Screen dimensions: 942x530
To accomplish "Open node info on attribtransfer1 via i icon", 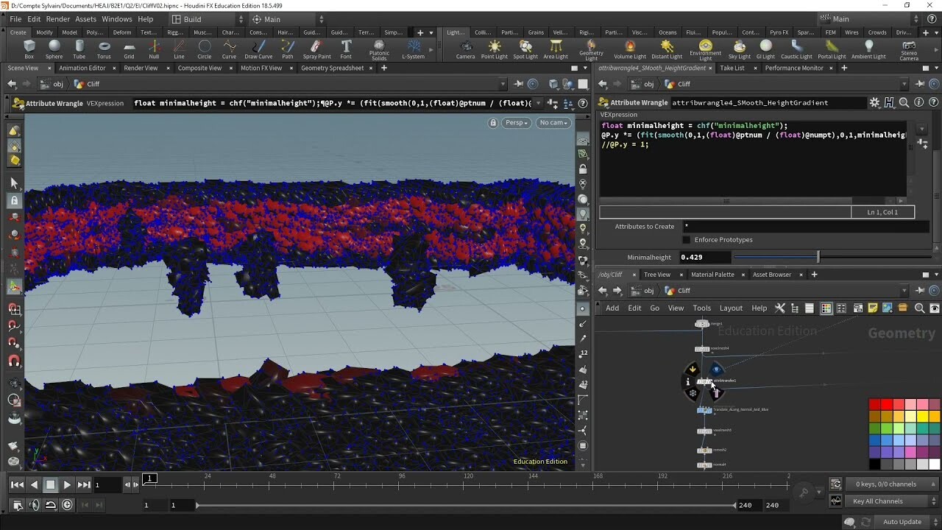I will (x=688, y=382).
